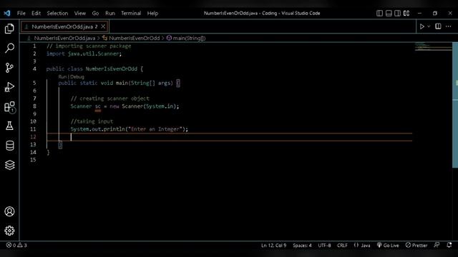Viewport: 458px width, 257px height.
Task: Open Source Control view
Action: pos(9,68)
